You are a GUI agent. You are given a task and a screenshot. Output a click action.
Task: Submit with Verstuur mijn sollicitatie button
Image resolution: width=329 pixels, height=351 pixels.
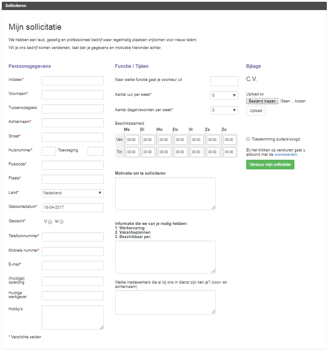pos(270,165)
